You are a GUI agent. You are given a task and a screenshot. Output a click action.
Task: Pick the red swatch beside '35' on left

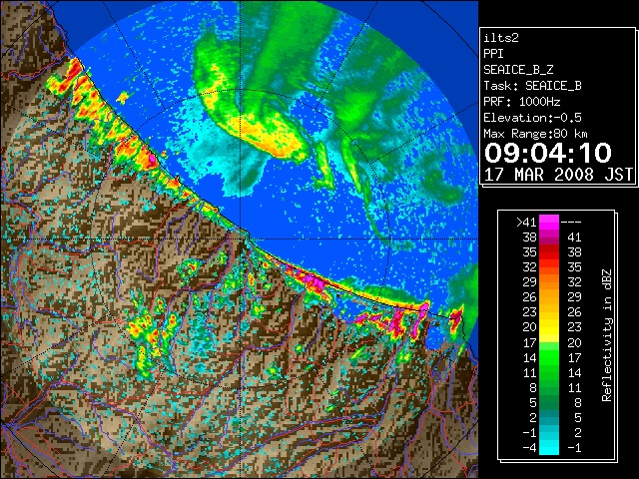point(549,252)
